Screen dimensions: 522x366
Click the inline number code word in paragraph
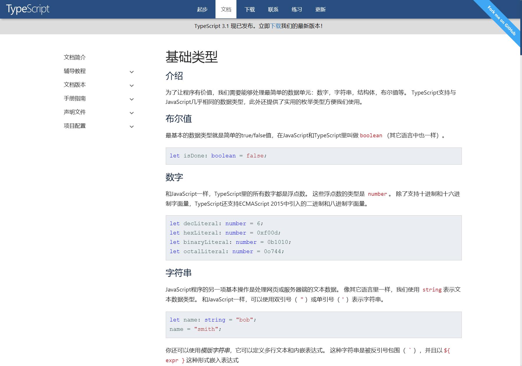coord(377,194)
